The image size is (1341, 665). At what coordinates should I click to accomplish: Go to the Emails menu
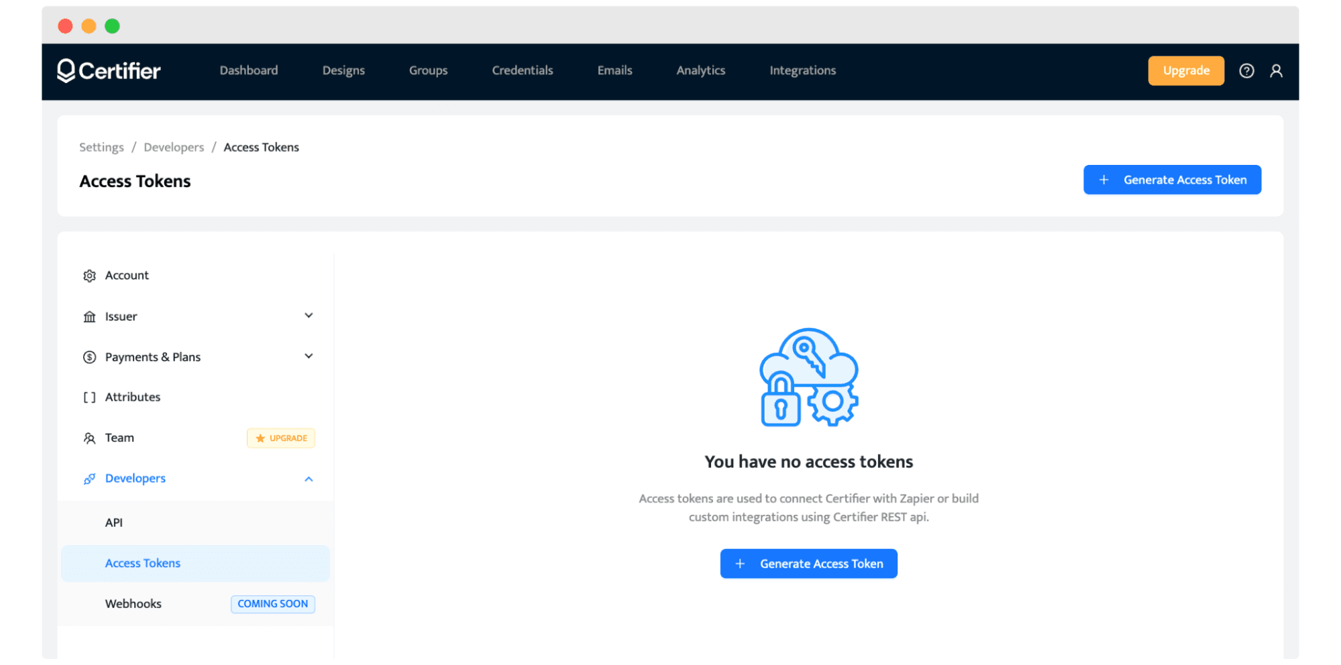[x=614, y=70]
